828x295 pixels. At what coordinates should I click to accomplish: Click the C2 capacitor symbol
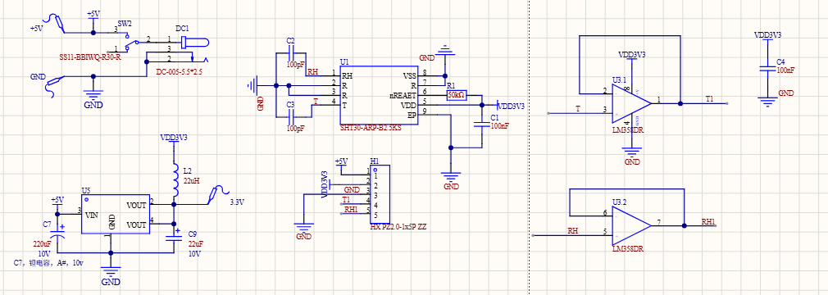point(291,54)
